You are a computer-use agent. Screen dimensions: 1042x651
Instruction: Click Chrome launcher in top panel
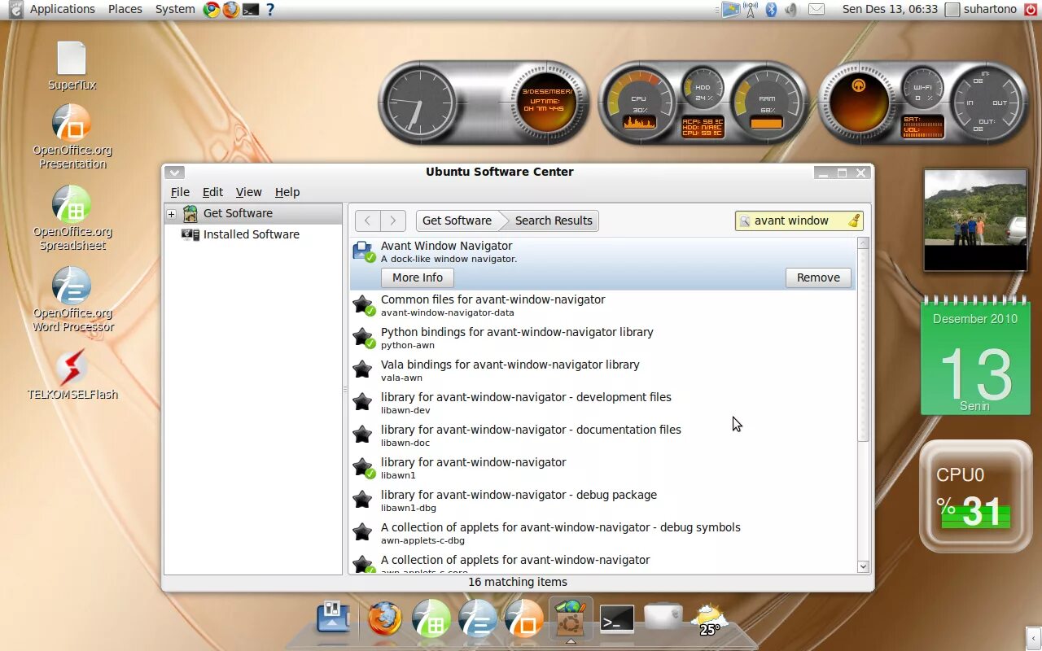point(212,10)
